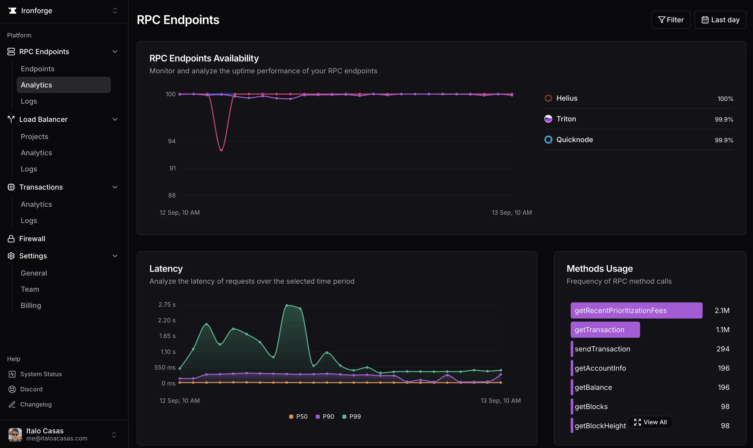Select the RPC Endpoints sidebar icon
Image resolution: width=753 pixels, height=448 pixels.
point(11,51)
